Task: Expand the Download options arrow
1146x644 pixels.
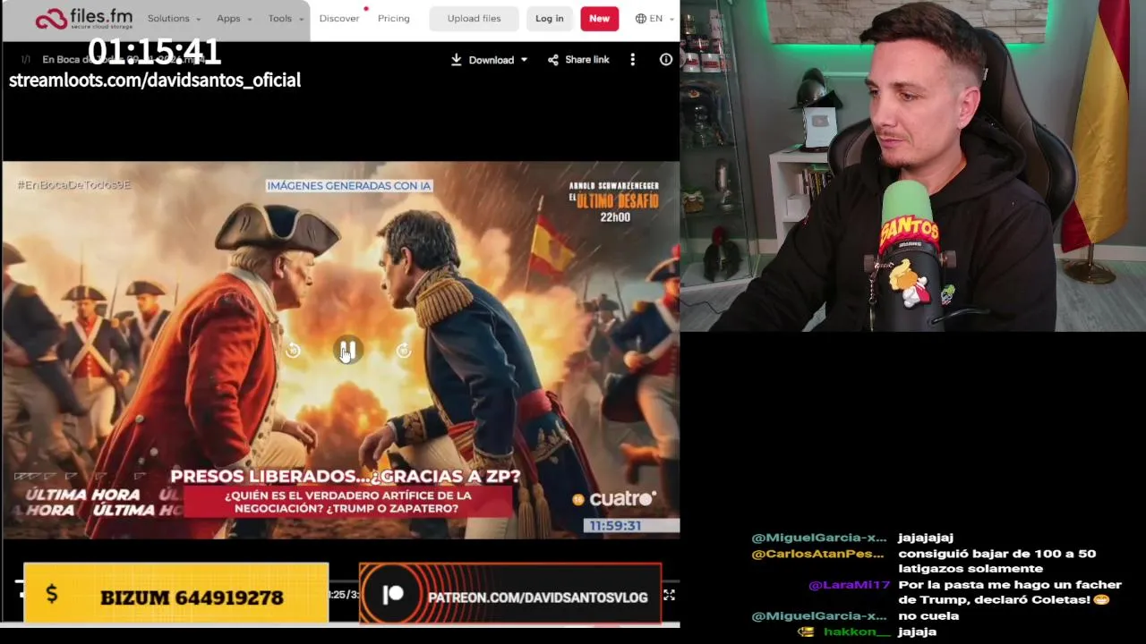Action: [524, 60]
